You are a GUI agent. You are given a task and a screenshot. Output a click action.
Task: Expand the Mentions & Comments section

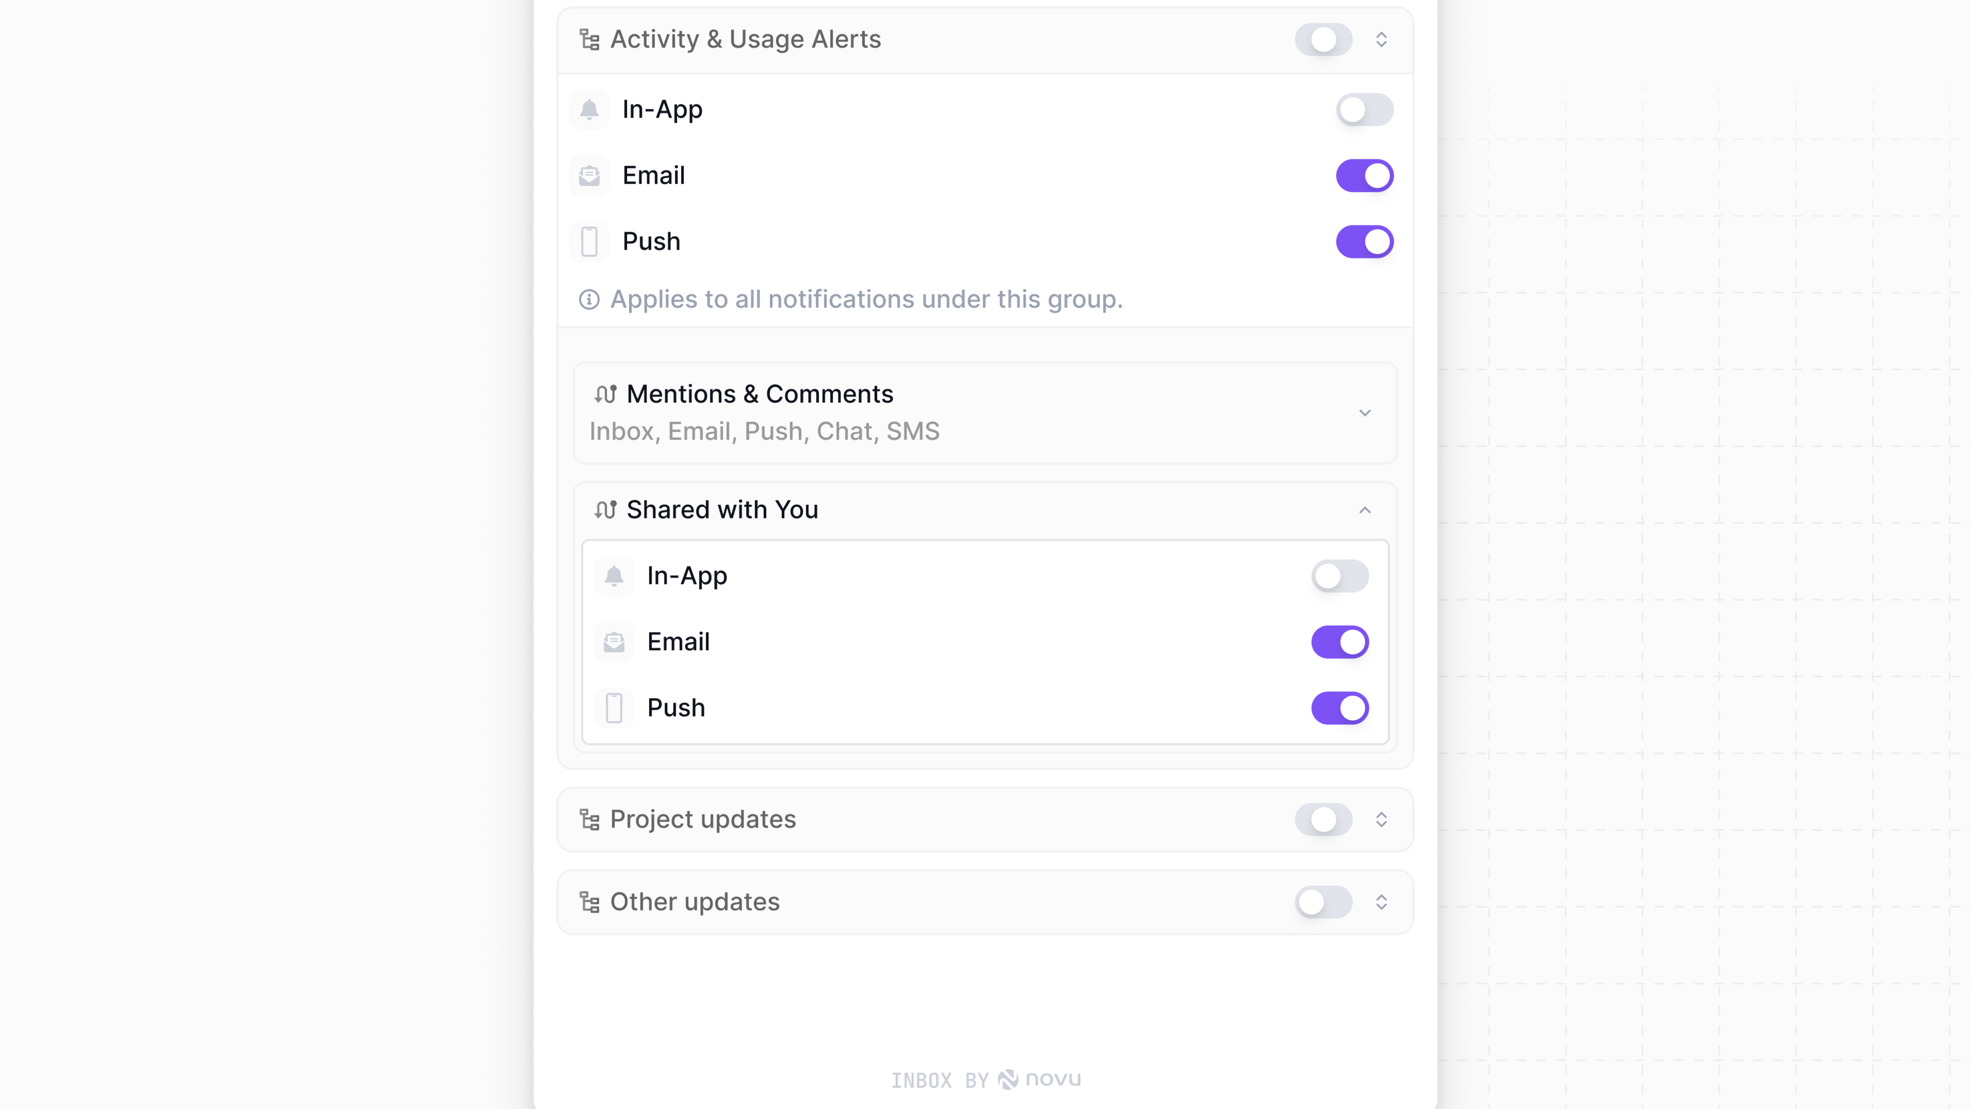tap(1365, 412)
